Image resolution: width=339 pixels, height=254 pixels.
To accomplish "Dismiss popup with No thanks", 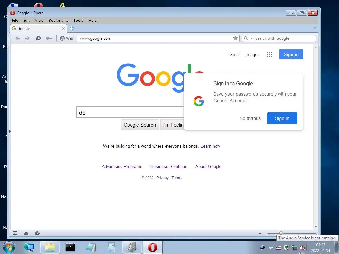I will pos(250,118).
